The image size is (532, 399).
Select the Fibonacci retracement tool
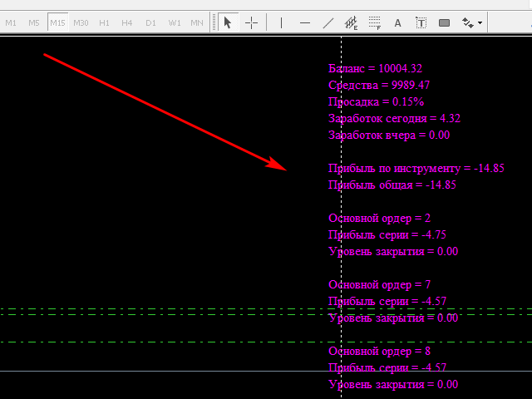click(x=375, y=22)
